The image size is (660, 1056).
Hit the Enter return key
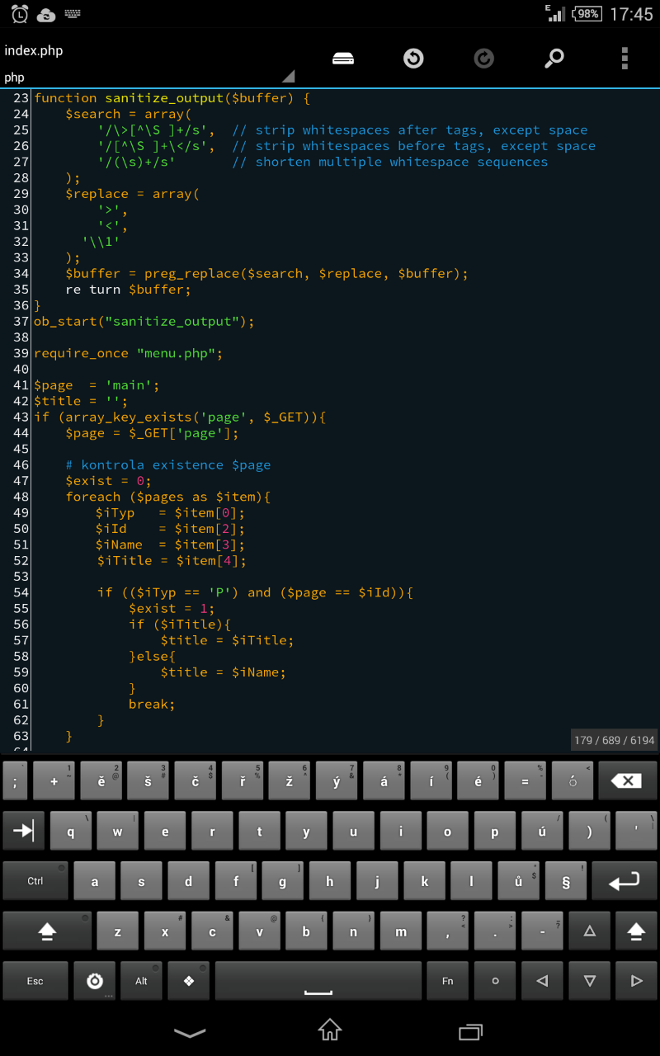[624, 881]
